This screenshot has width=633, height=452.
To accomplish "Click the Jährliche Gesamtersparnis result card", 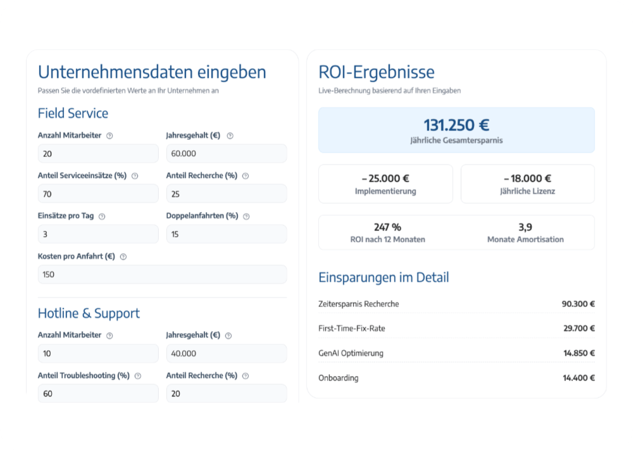I will [x=456, y=130].
